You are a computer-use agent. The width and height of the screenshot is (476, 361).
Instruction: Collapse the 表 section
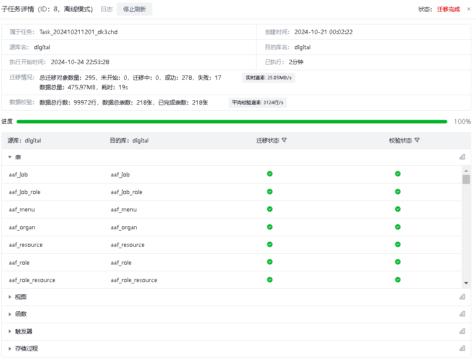(x=10, y=157)
